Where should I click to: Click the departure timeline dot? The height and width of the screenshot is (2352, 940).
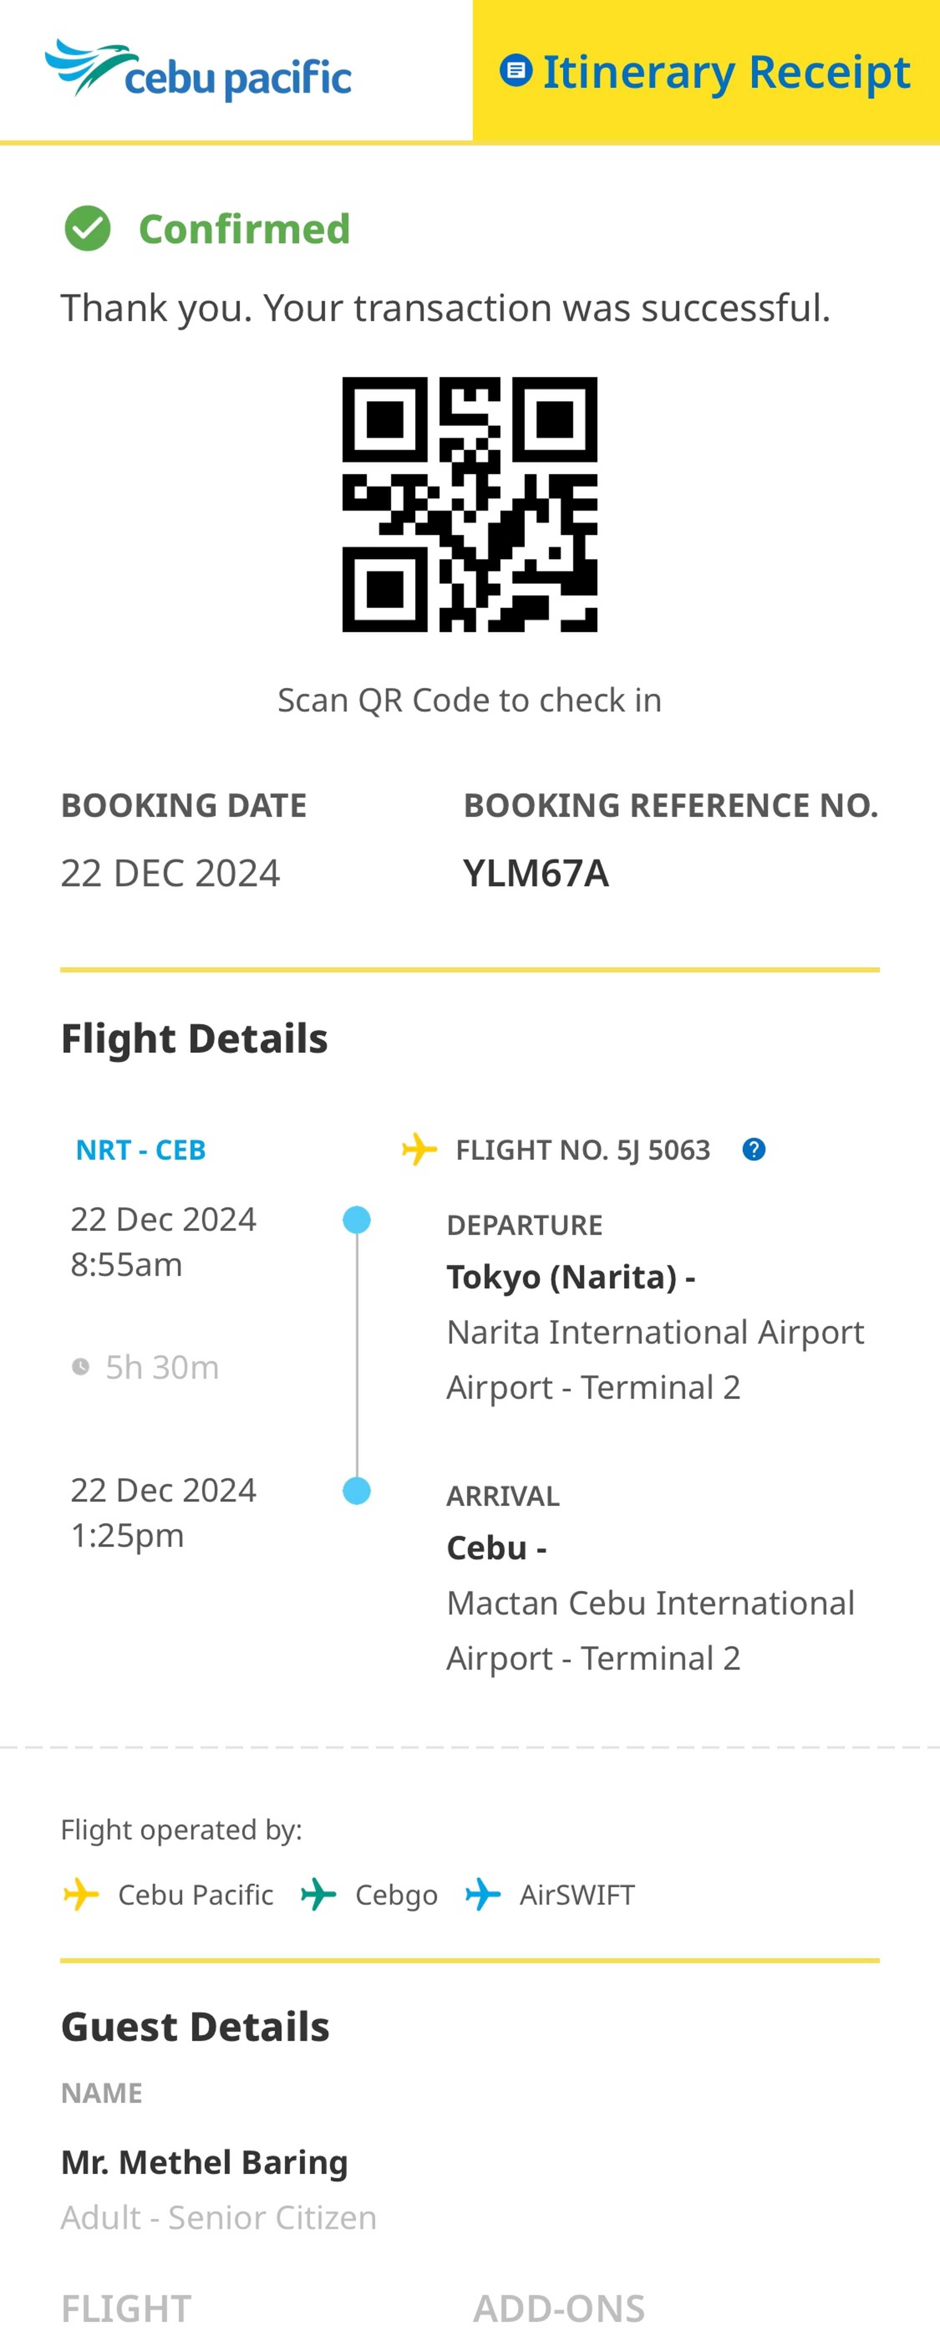click(x=357, y=1220)
